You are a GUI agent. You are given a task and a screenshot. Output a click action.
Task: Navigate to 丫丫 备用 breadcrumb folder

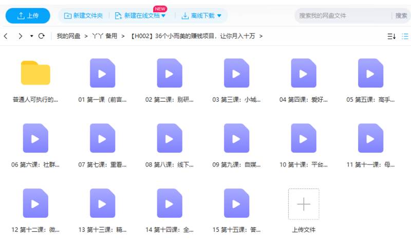coord(104,36)
